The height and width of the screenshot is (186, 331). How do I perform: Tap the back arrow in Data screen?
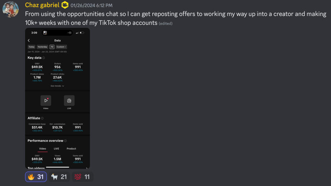[x=29, y=41]
